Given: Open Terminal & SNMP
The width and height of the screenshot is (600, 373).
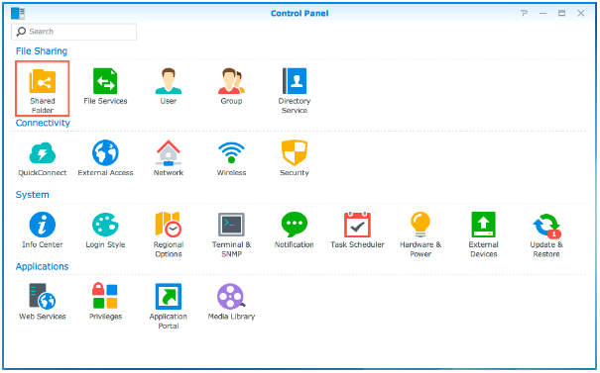Looking at the screenshot, I should pos(231,234).
